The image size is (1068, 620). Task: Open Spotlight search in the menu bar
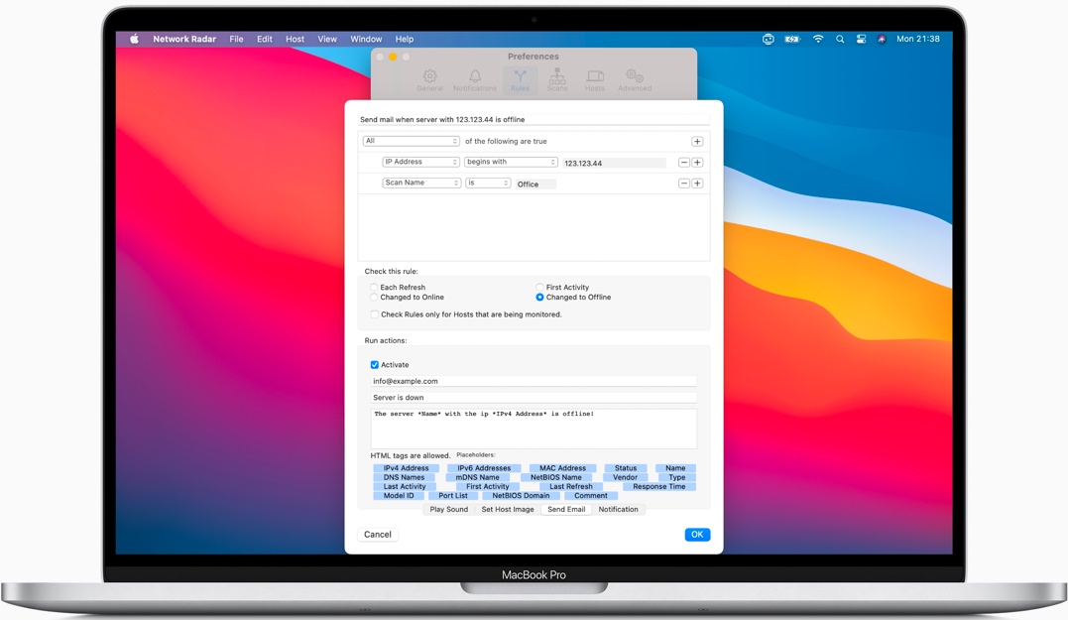(840, 40)
